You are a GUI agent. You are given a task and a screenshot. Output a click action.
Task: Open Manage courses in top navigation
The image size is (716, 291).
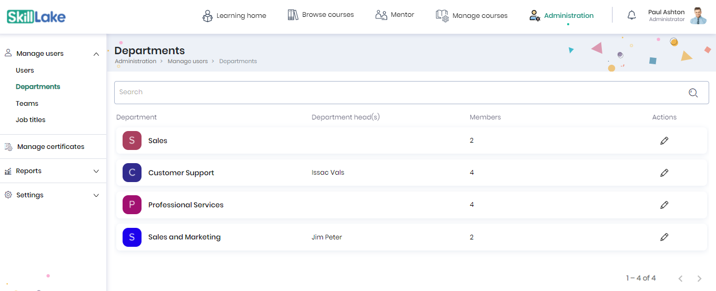click(x=471, y=16)
